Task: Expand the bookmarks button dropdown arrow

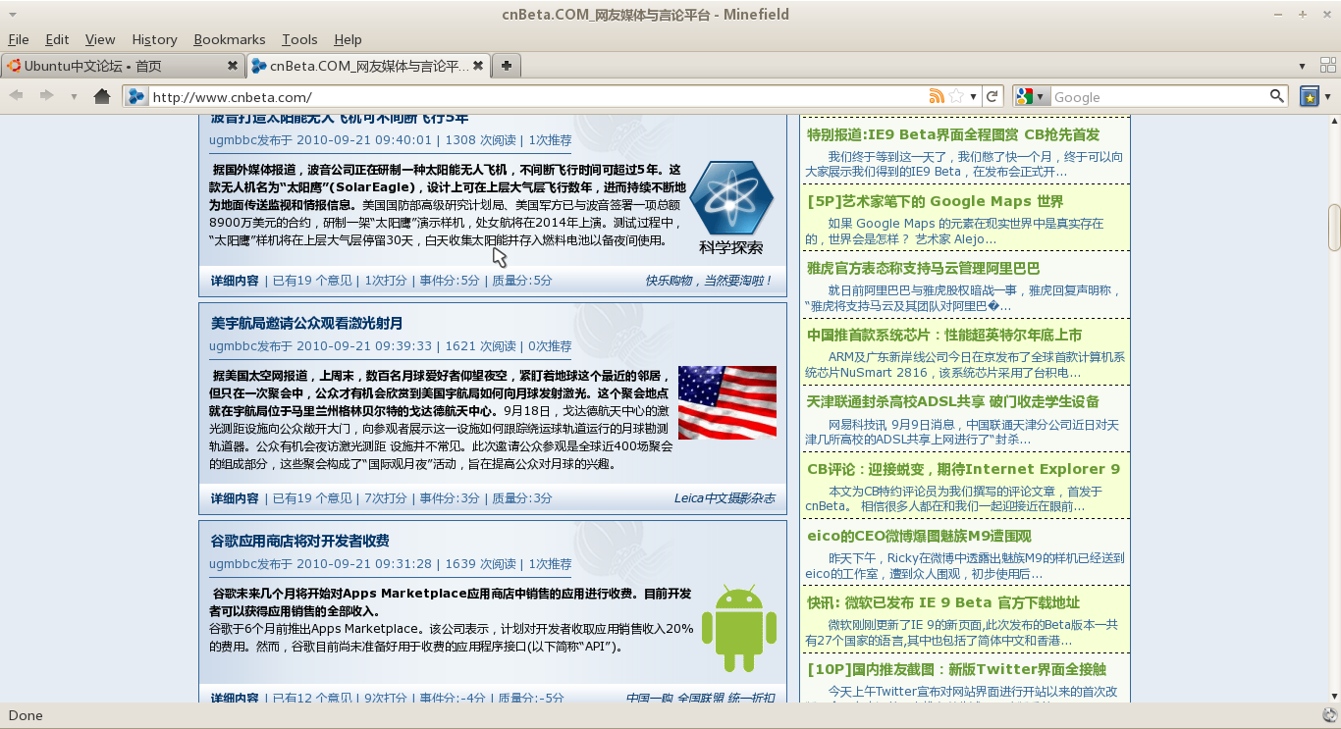Action: [1327, 97]
